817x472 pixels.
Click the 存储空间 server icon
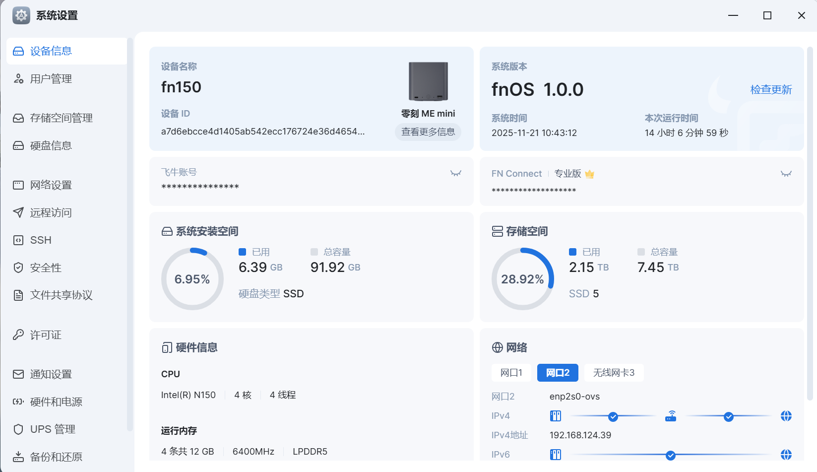pos(498,232)
